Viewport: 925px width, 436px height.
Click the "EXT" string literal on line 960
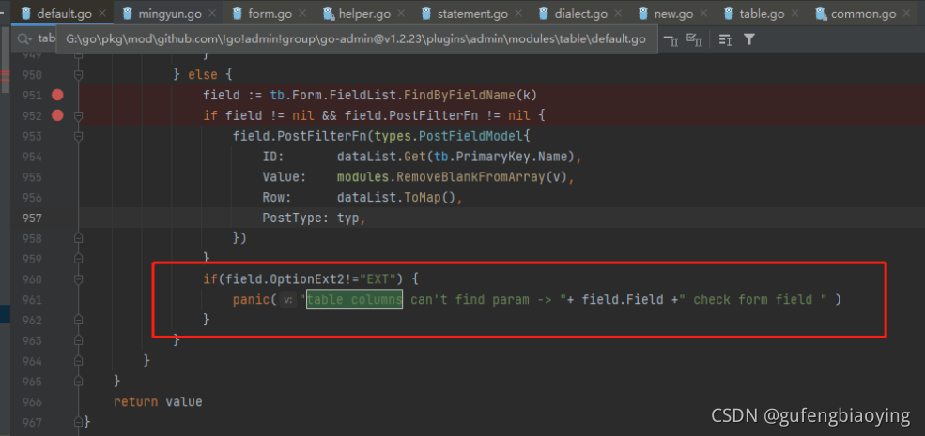[x=378, y=278]
